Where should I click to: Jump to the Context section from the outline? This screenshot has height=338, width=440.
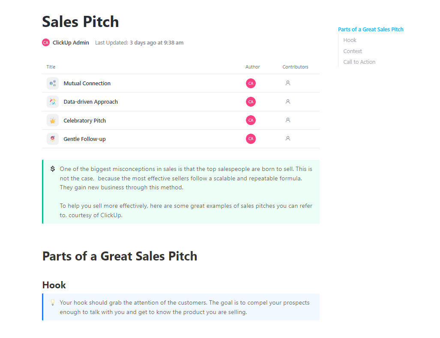tap(353, 51)
